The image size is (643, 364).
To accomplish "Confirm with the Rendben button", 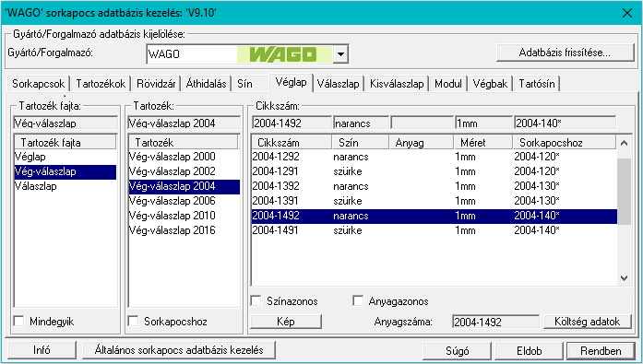I will (601, 351).
